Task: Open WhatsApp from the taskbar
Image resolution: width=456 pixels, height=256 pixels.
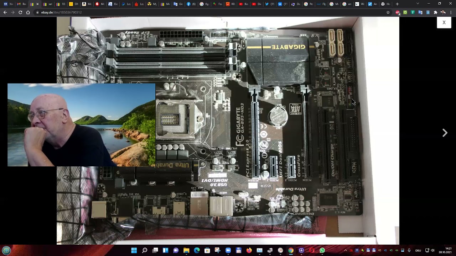Action: [322, 250]
